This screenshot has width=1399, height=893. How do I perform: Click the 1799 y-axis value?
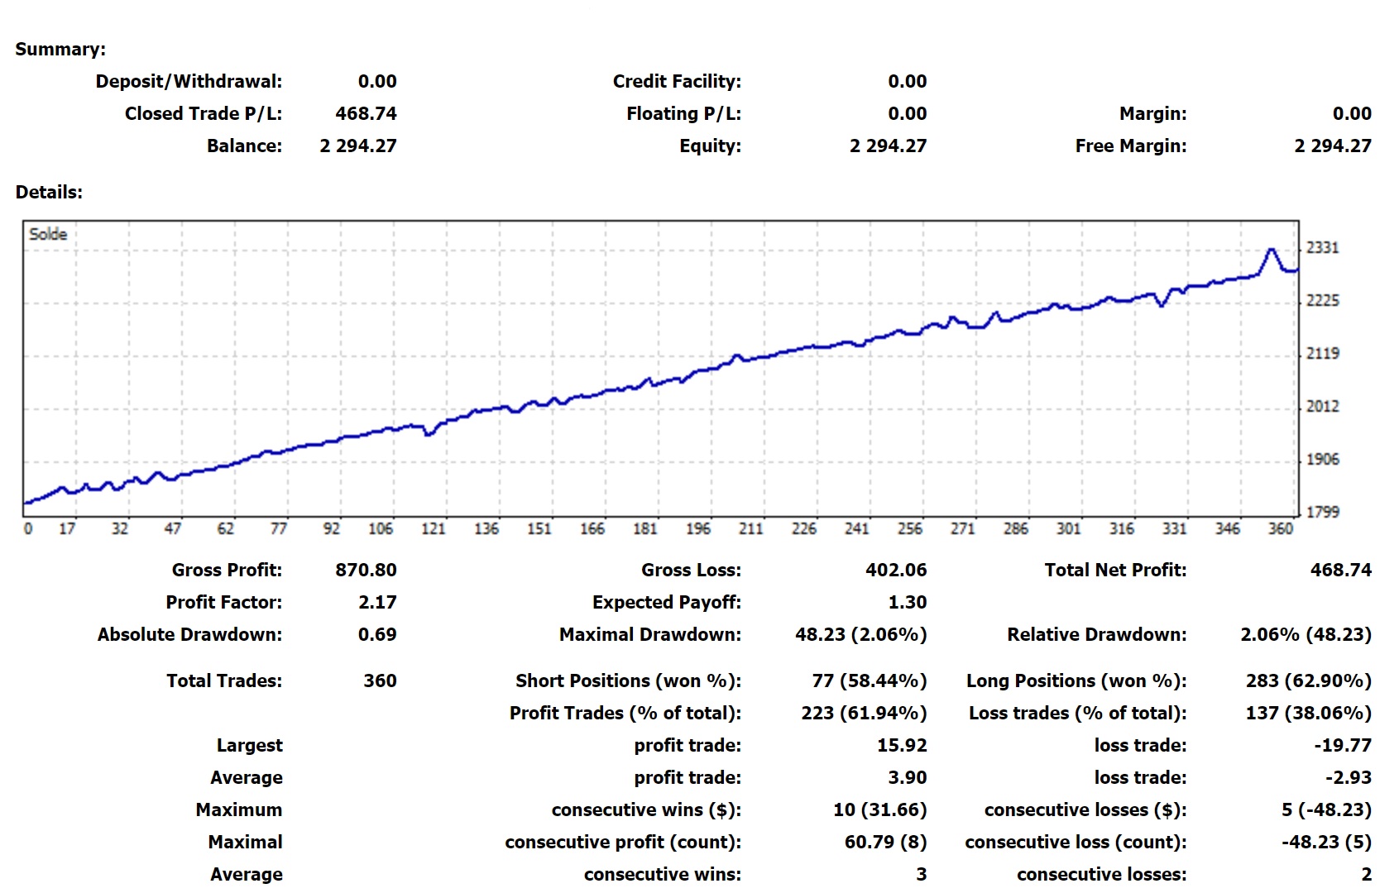click(x=1322, y=512)
